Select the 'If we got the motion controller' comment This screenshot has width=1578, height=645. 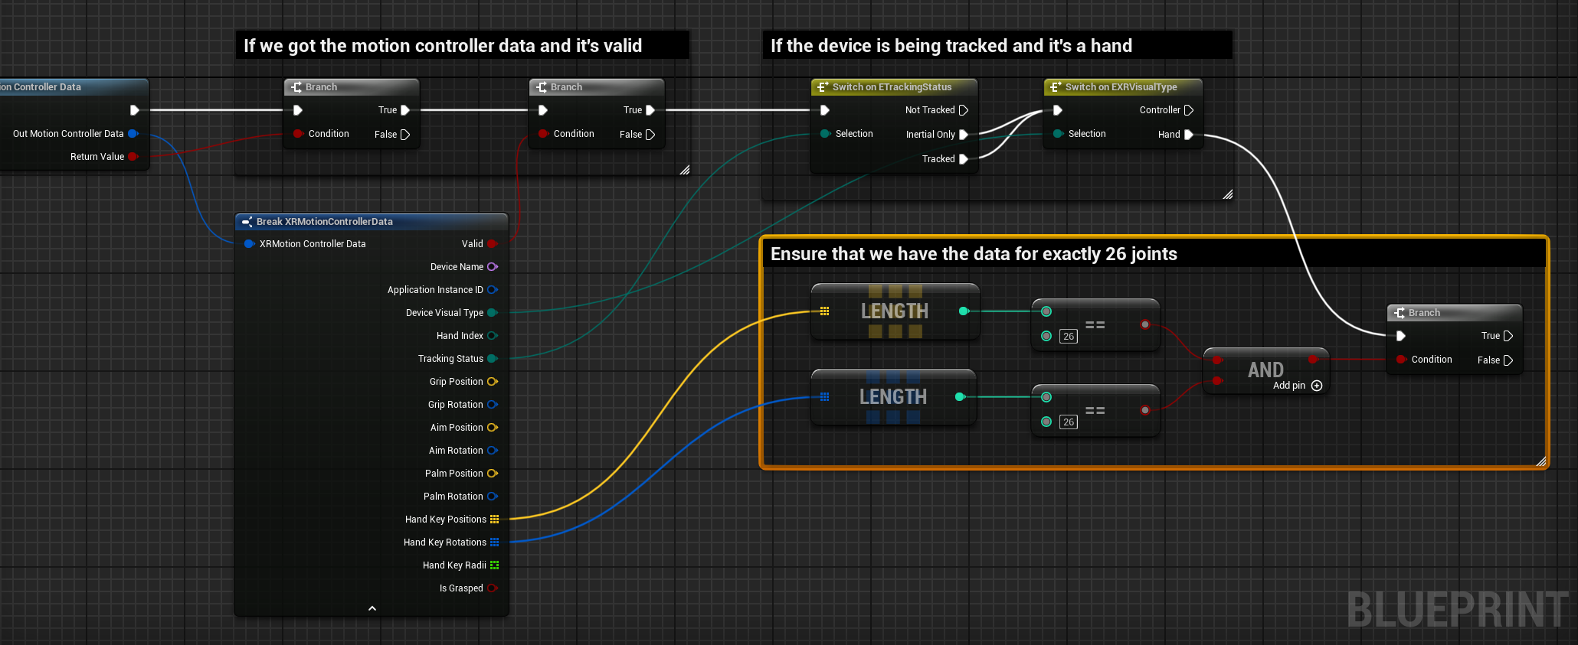462,46
